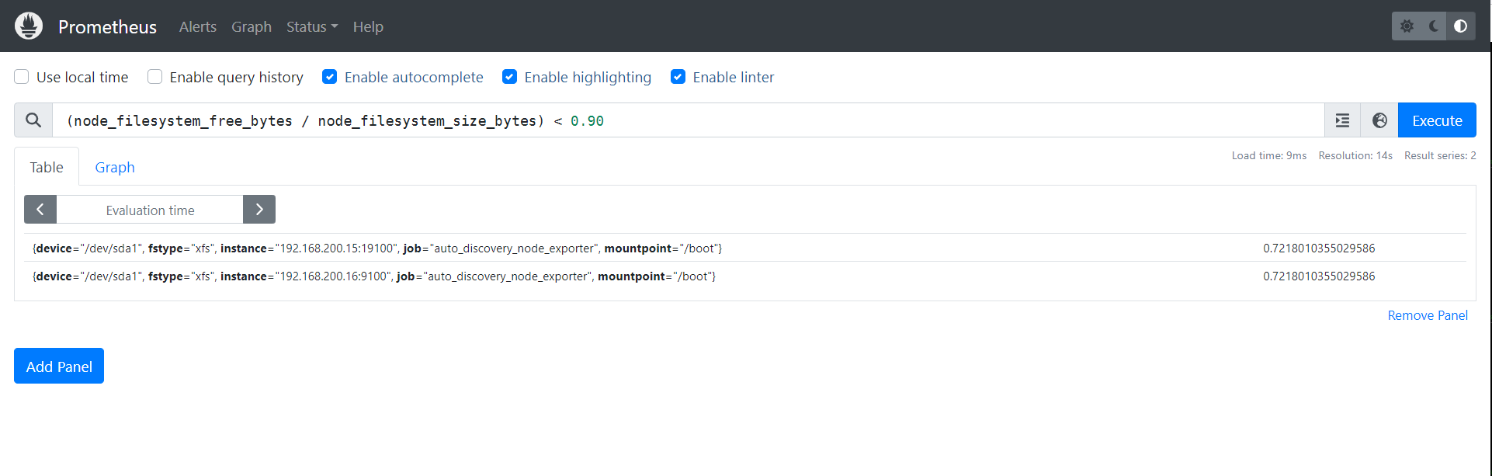Click the Add Panel button
Image resolution: width=1492 pixels, height=476 pixels.
pos(59,366)
